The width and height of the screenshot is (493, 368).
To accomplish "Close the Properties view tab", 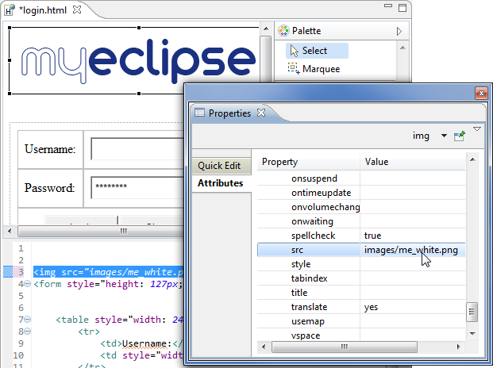I will tap(261, 113).
